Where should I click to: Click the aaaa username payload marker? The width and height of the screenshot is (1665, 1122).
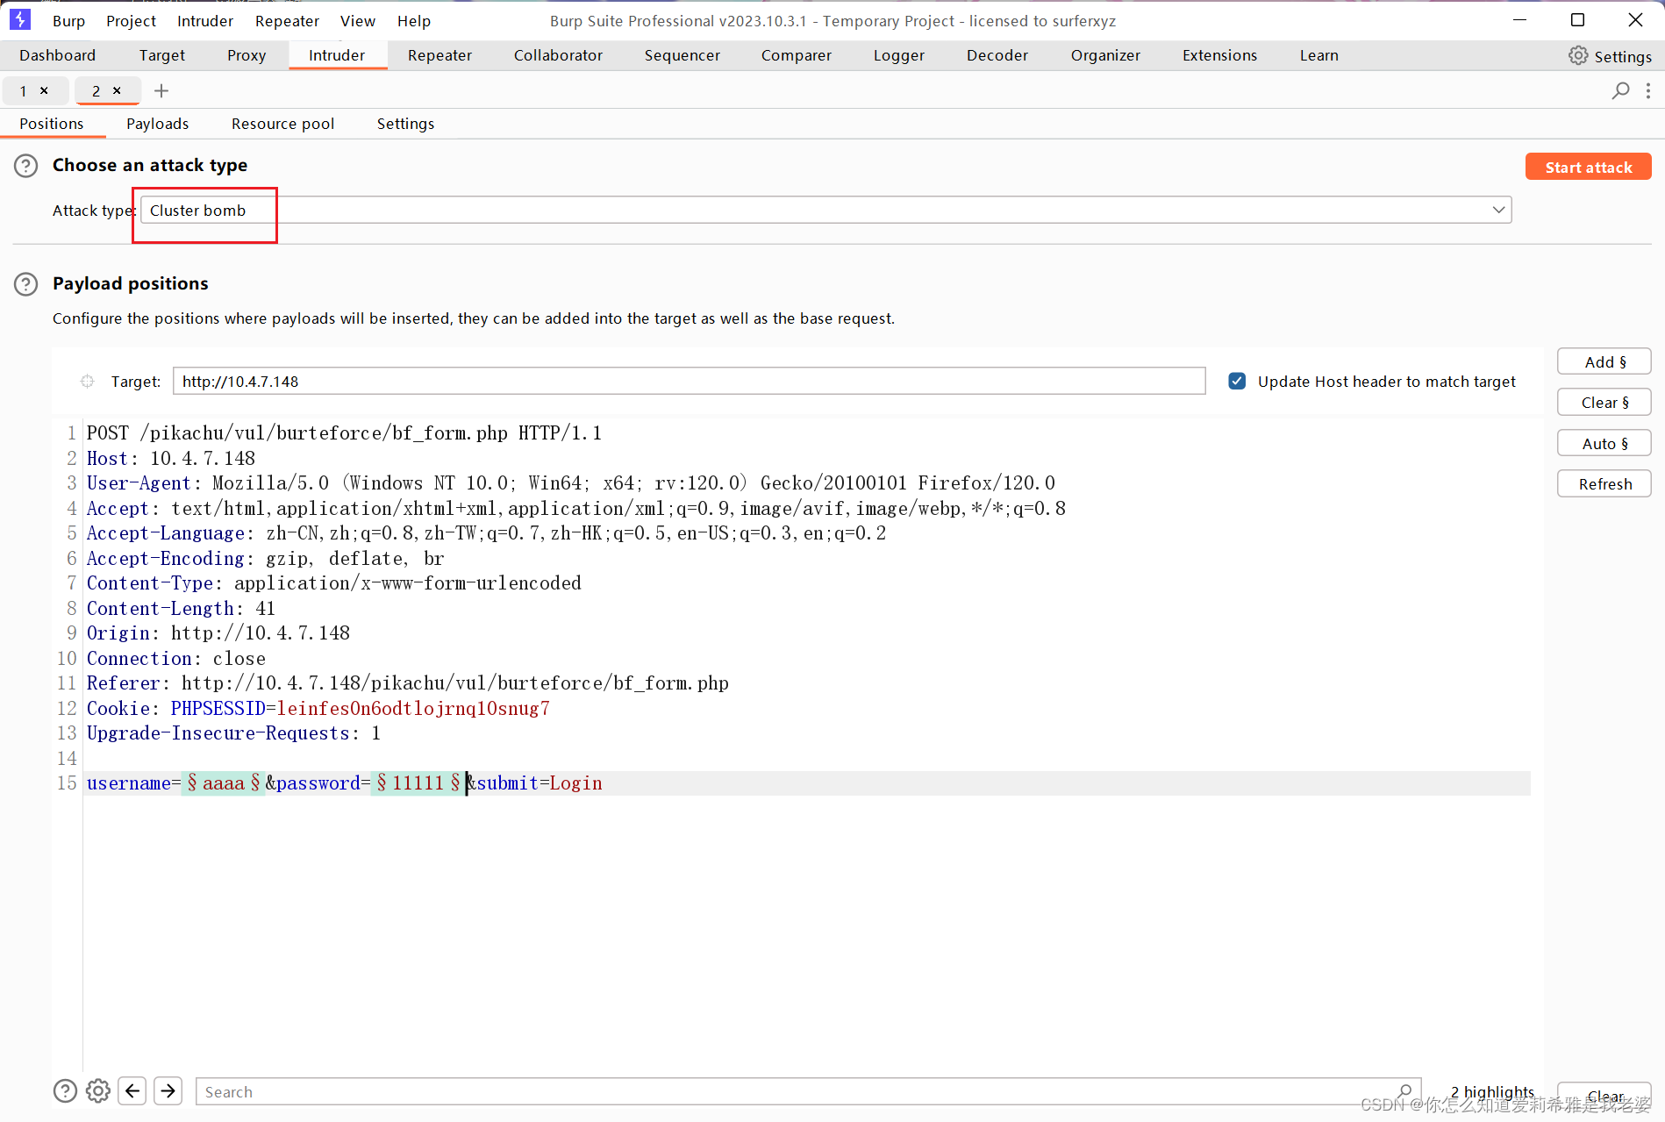(x=223, y=783)
